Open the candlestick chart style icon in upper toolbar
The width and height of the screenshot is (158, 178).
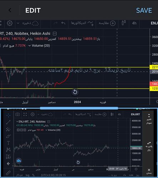123,23
